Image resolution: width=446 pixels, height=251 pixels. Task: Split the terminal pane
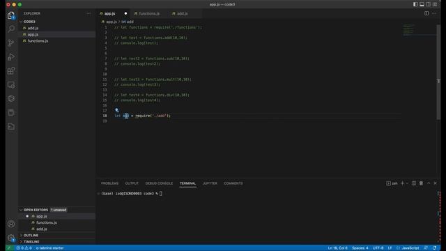414,183
